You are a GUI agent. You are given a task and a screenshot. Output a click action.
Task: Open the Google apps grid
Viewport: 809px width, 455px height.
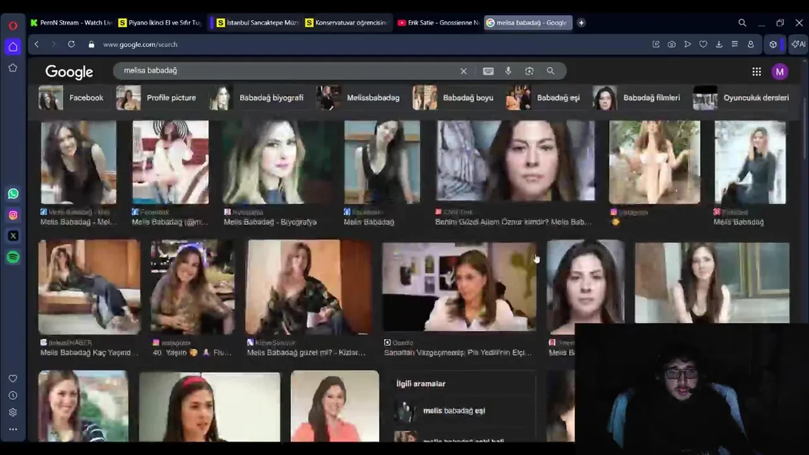(x=757, y=71)
